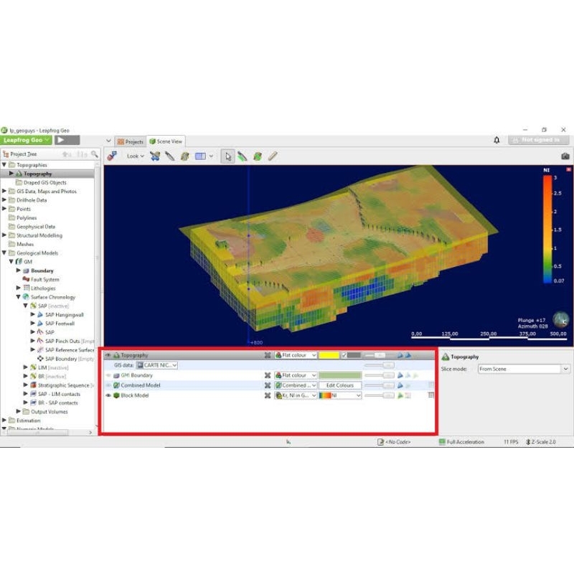The image size is (574, 574).
Task: Click the Edit Colours button
Action: [339, 385]
